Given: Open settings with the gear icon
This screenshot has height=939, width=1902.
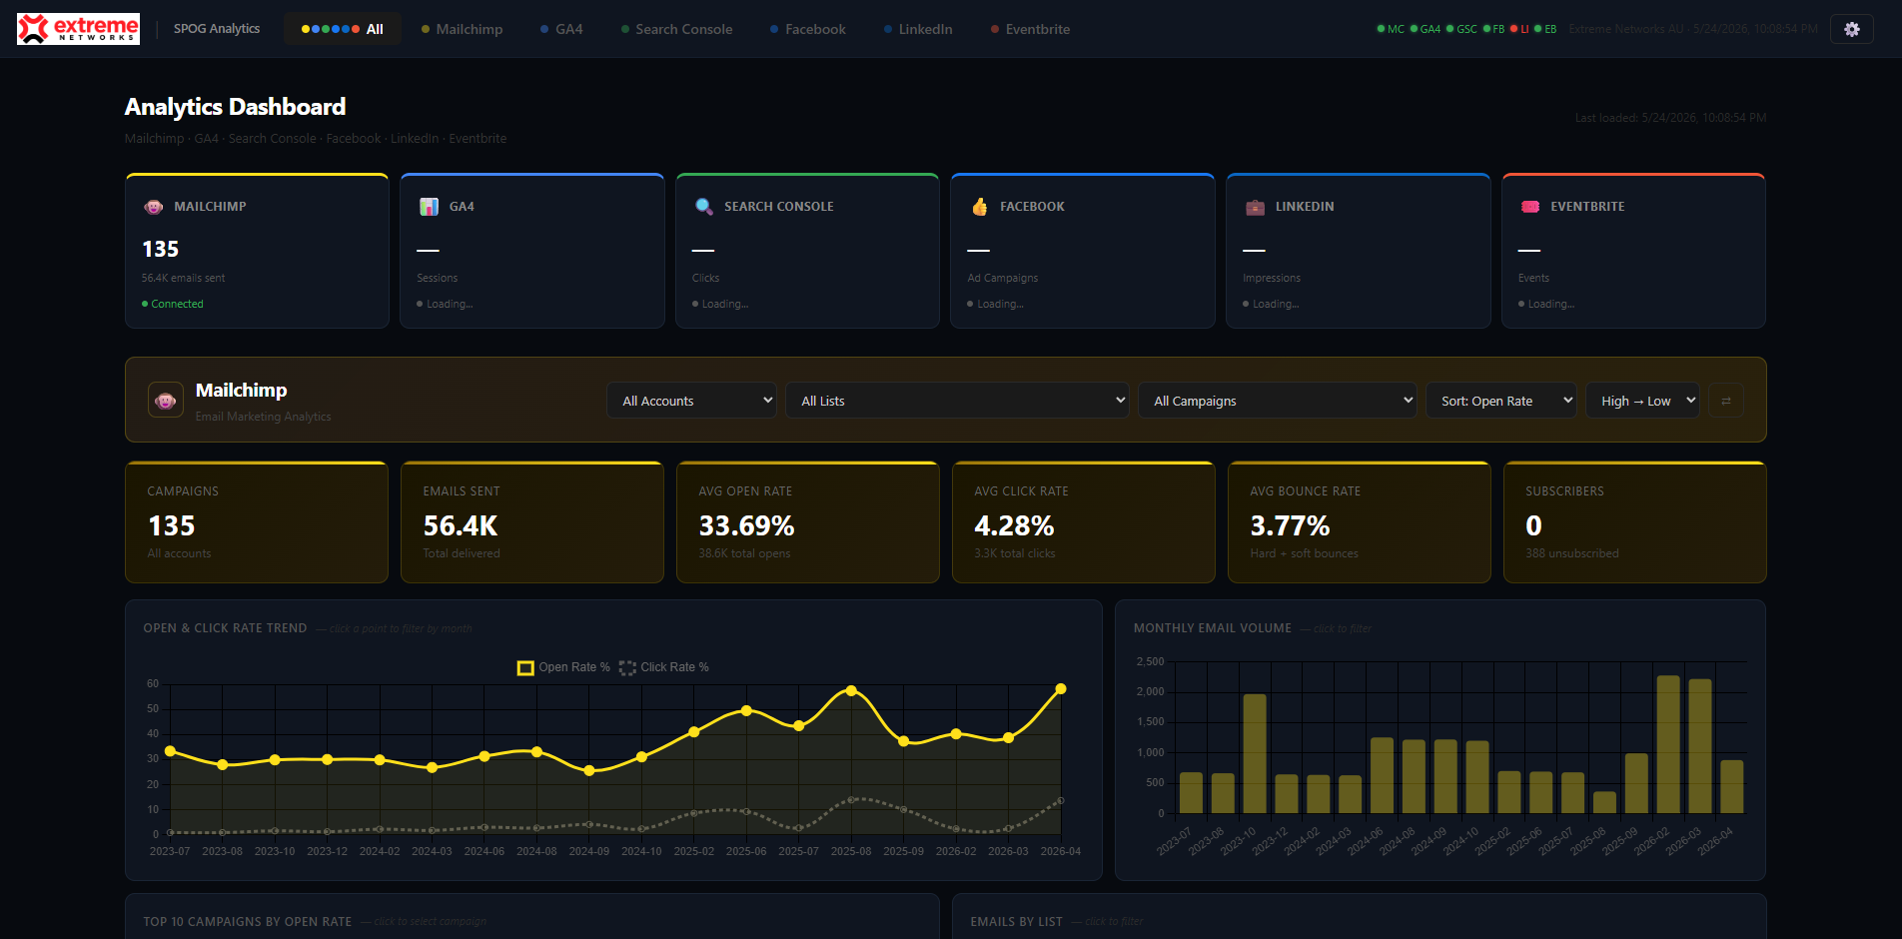Looking at the screenshot, I should [x=1851, y=29].
